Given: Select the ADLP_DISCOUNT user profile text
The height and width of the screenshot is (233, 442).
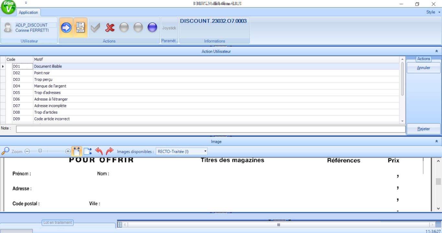Looking at the screenshot, I should coord(31,25).
